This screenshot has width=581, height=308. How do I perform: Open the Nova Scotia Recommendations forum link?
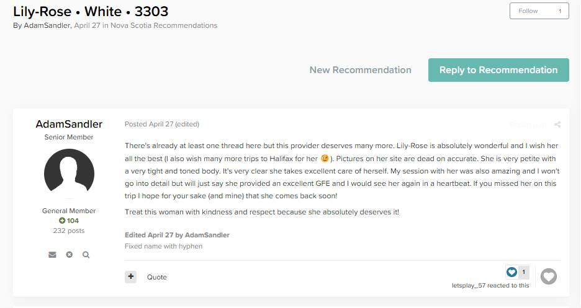(x=164, y=25)
